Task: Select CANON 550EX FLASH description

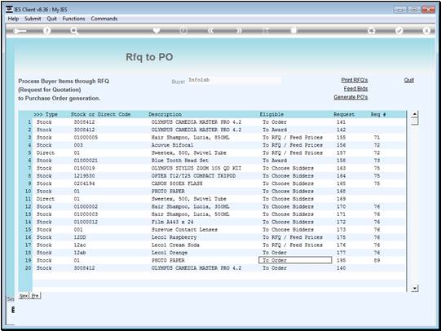Action: coord(177,183)
